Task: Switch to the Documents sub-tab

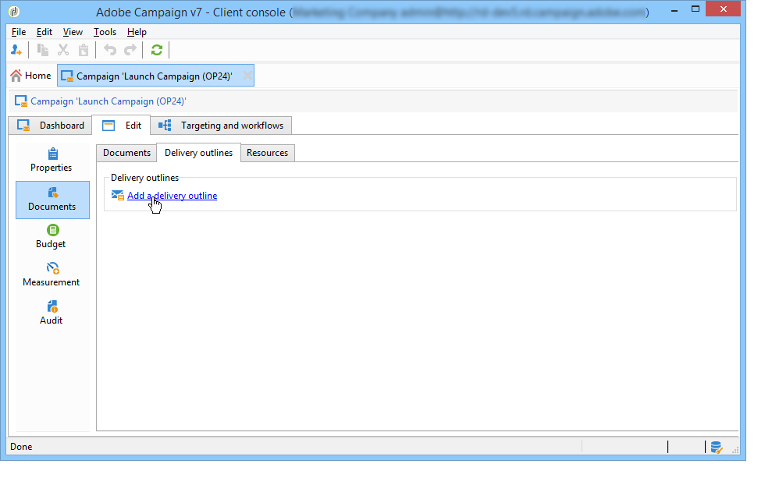Action: tap(126, 153)
